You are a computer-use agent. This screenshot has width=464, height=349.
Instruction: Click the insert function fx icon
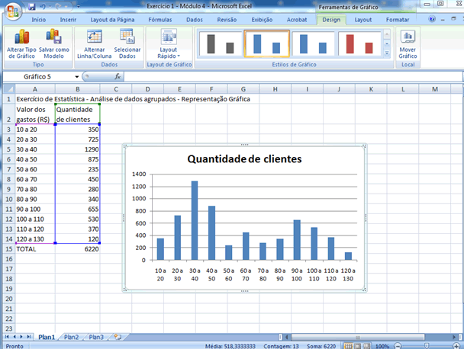coord(118,77)
